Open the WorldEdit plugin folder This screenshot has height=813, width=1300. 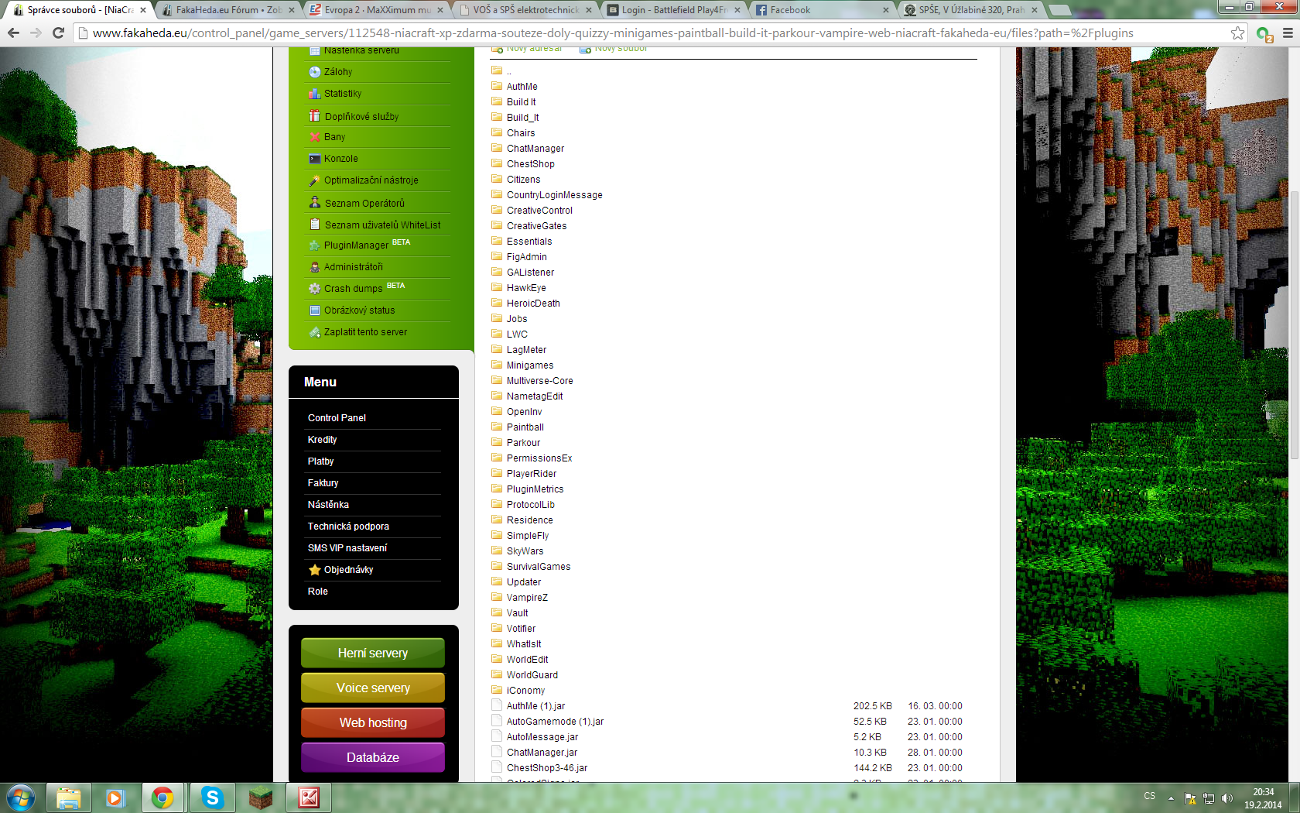click(527, 659)
